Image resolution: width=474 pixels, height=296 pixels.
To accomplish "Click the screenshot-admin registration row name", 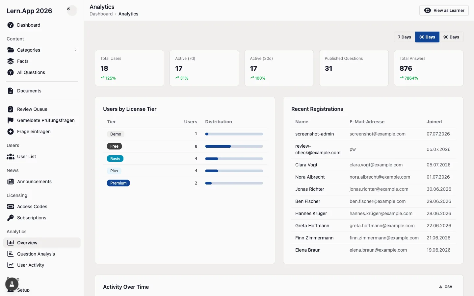I will click(x=315, y=134).
